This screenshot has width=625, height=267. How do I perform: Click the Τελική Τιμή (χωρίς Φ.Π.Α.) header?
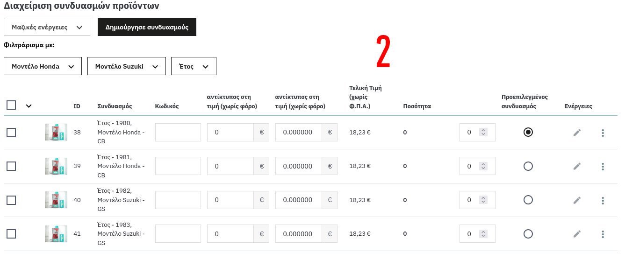tap(366, 97)
